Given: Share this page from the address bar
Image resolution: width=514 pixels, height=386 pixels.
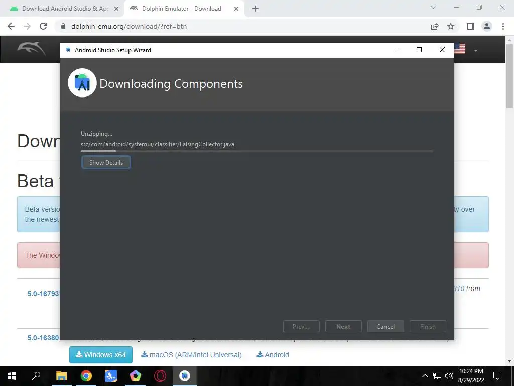Looking at the screenshot, I should click(x=435, y=26).
